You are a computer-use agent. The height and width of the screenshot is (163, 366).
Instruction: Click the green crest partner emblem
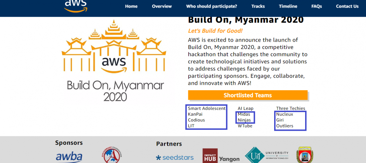coord(305,155)
